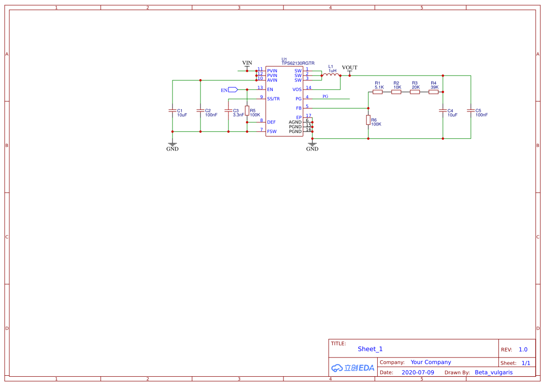Screen dimensions: 545x386
Task: Select the VOUT power flag
Action: pos(350,70)
